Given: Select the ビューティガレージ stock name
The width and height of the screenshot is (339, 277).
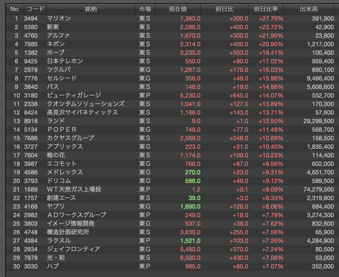Looking at the screenshot, I should click(x=74, y=95).
